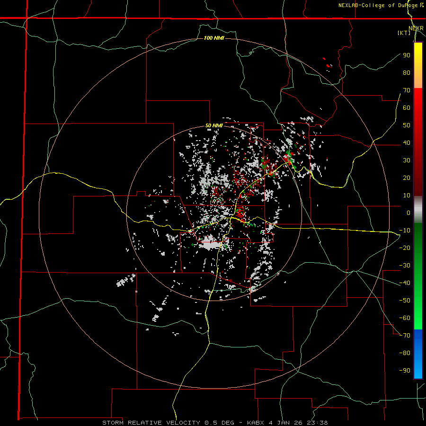Screen dimensions: 426x426
Task: Click the 20 value on the velocity scale
Action: coord(407,177)
